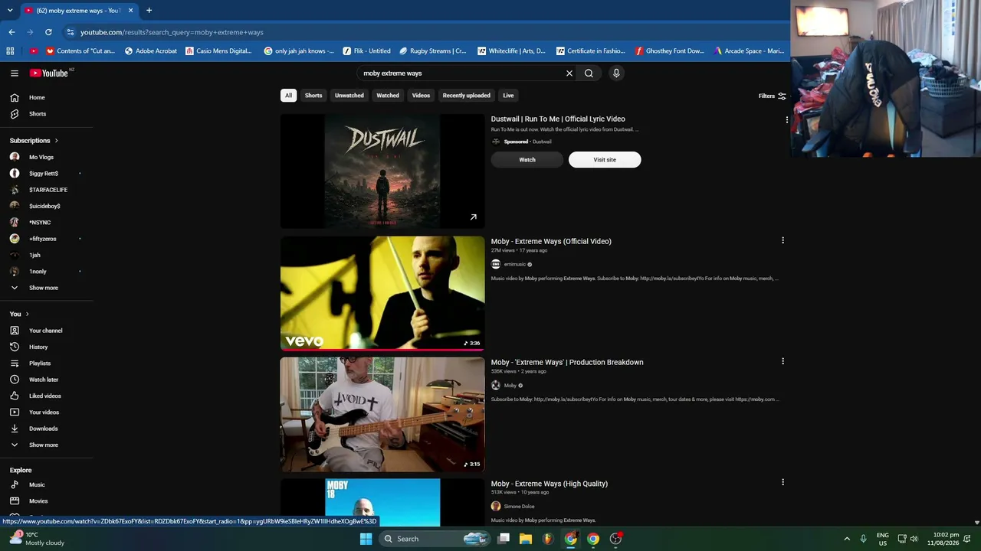Open the Windows Start menu
The width and height of the screenshot is (981, 551).
click(x=366, y=539)
